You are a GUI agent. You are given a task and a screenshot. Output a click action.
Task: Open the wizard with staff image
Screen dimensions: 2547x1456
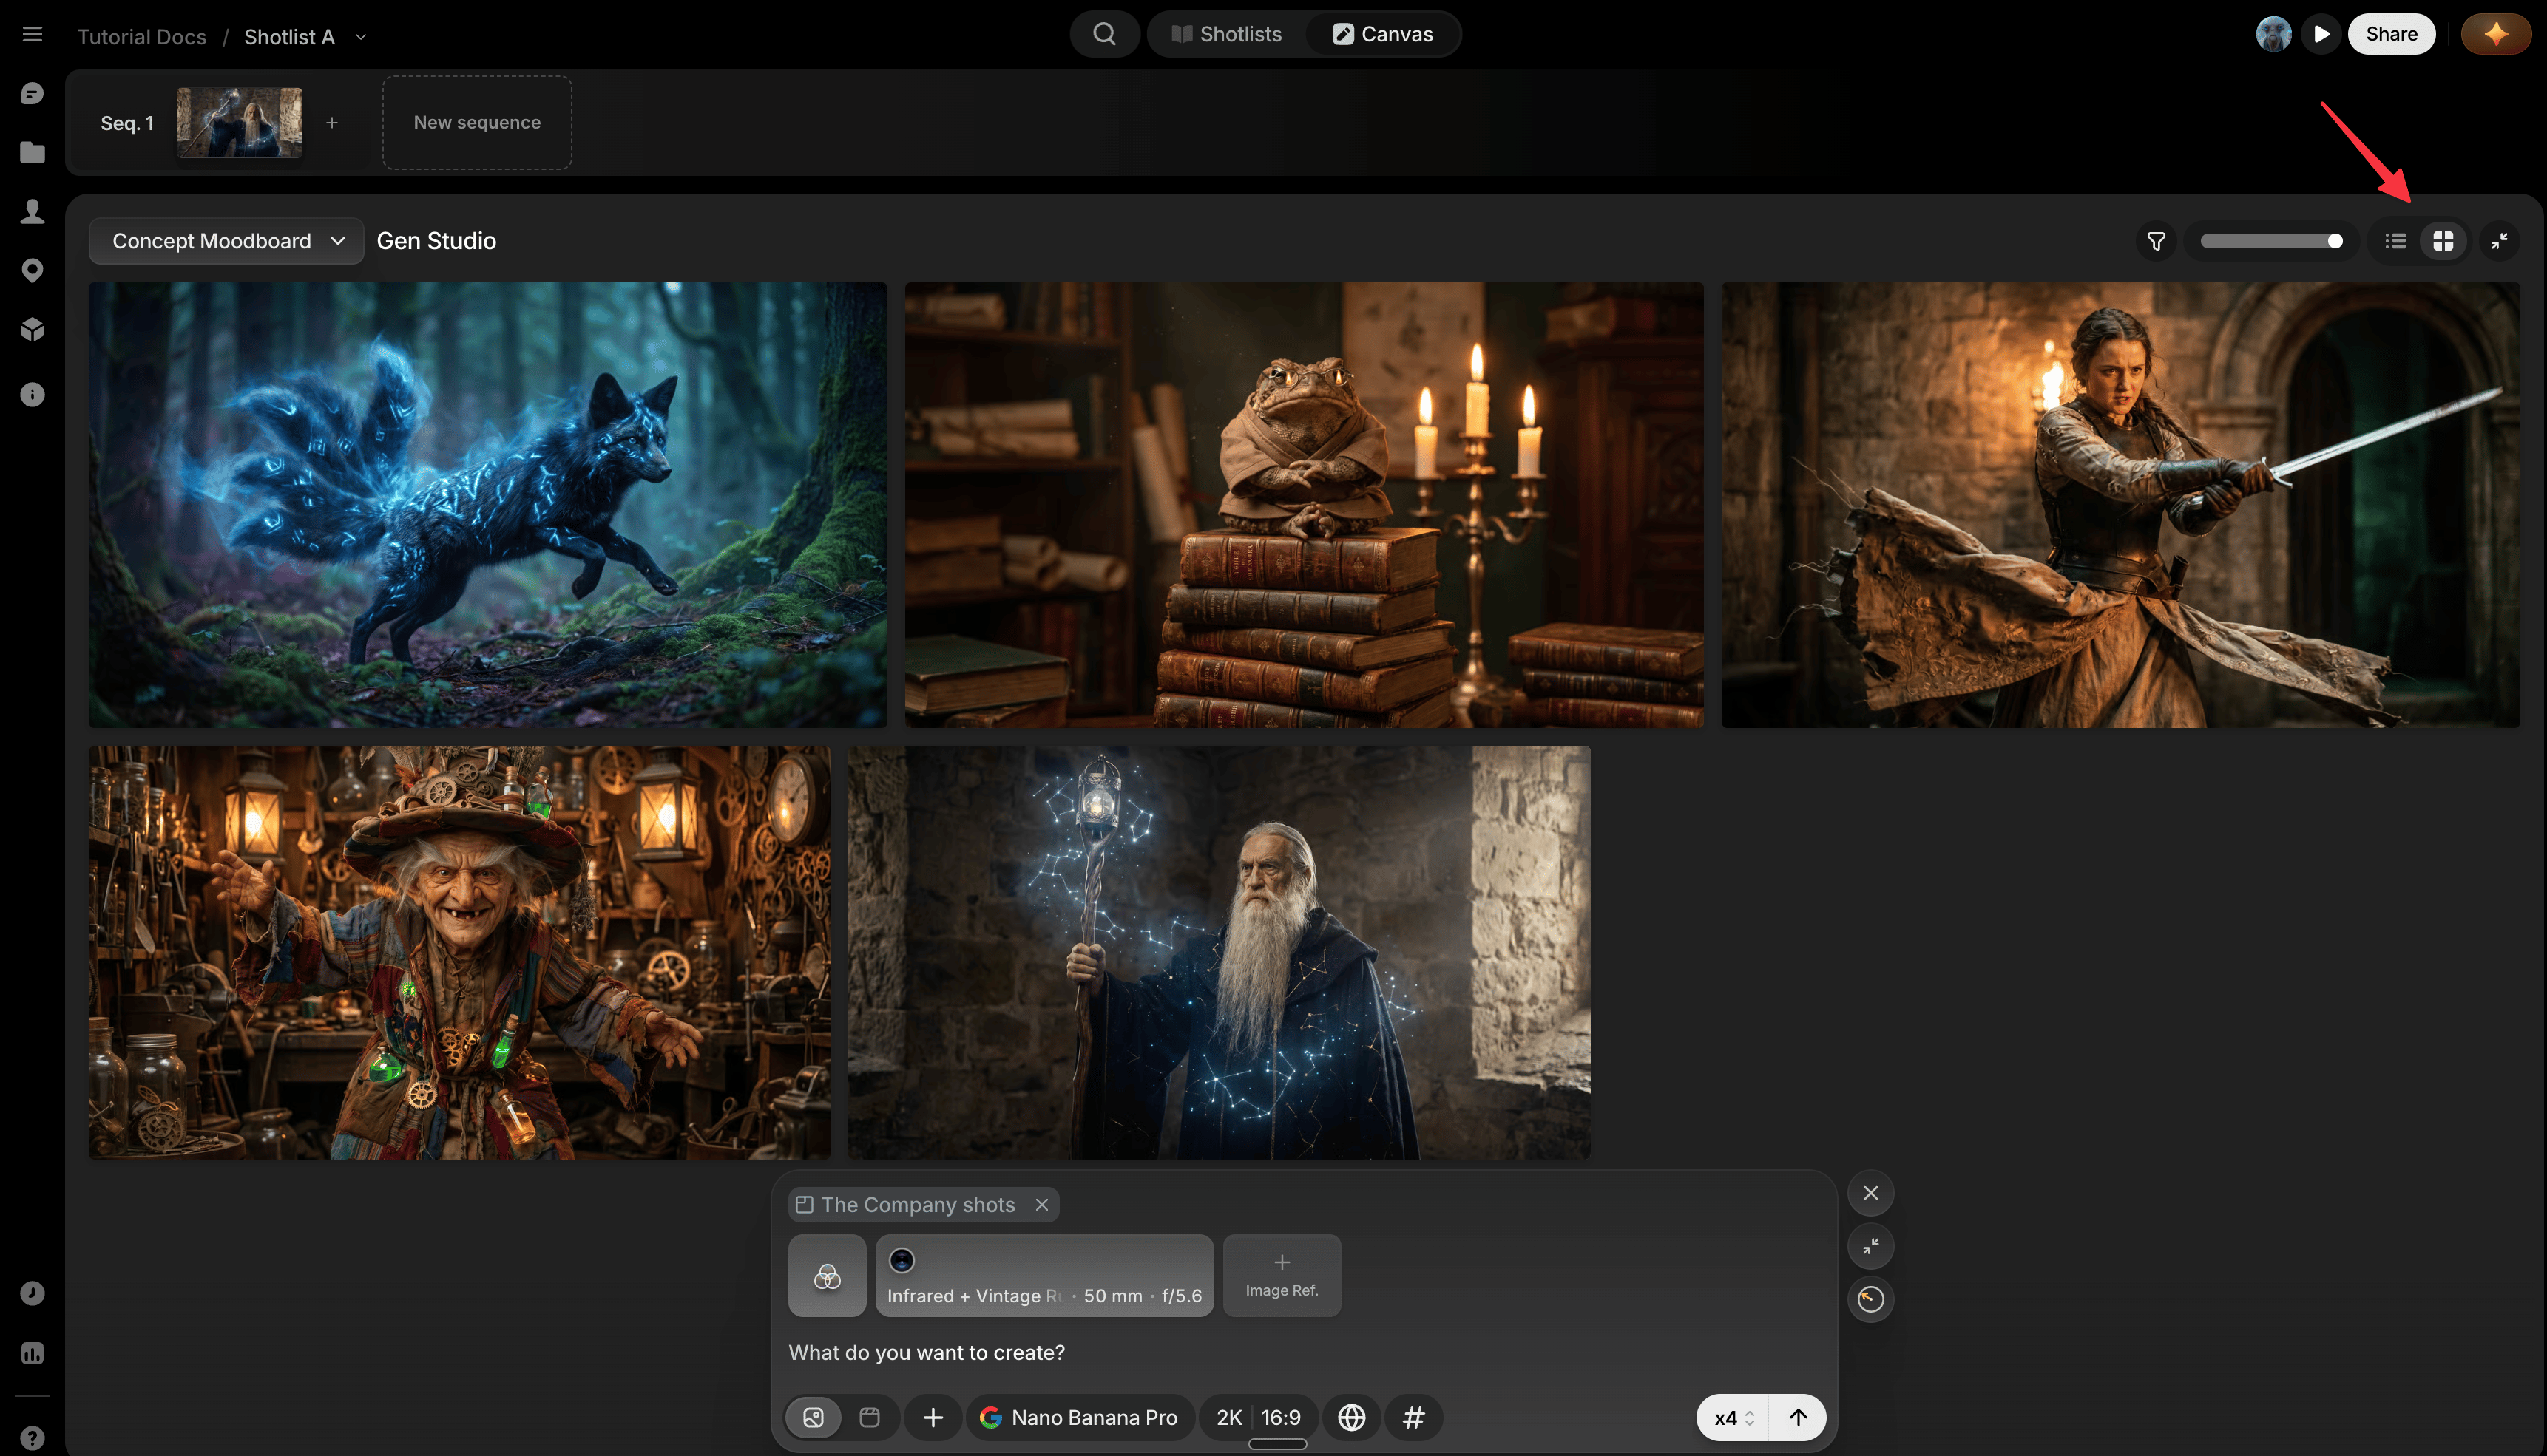(x=1219, y=952)
